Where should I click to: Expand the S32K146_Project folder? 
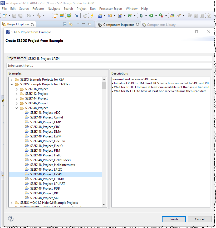[x=17, y=103]
